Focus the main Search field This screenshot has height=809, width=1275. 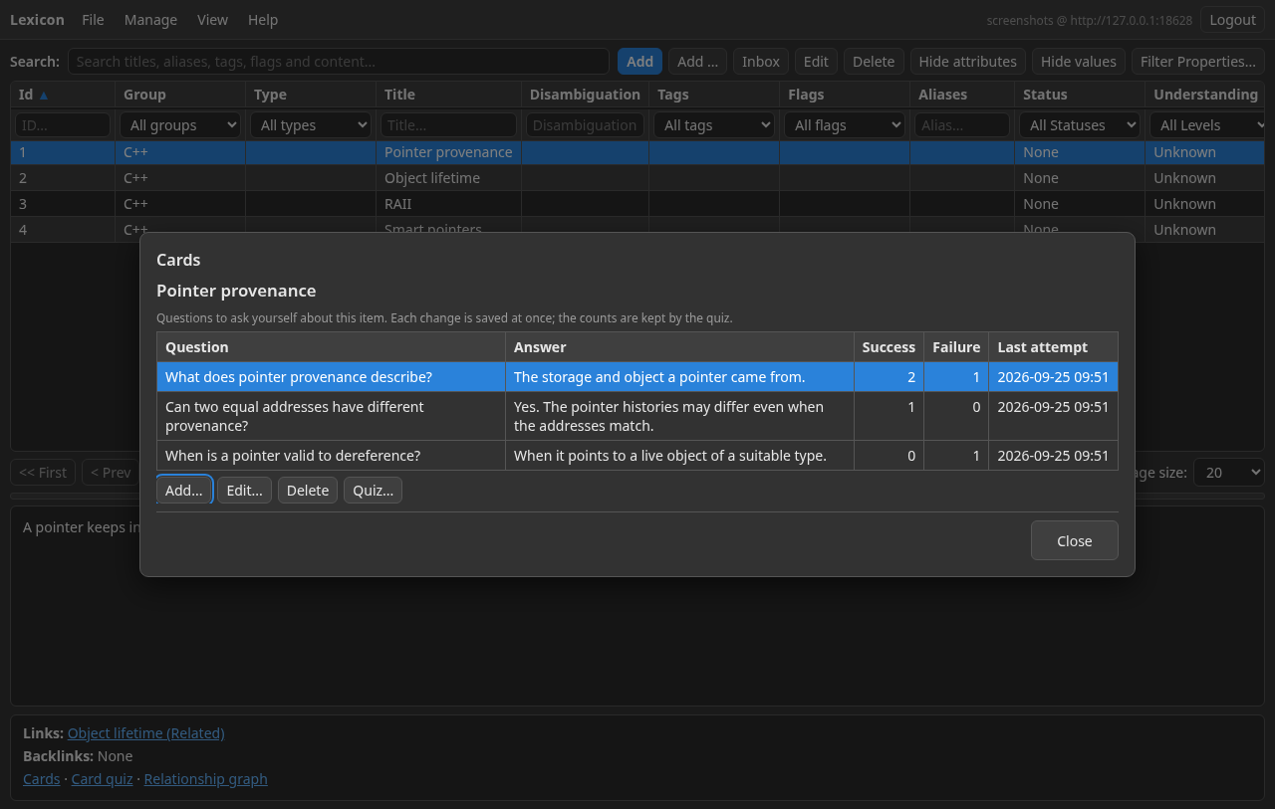pos(339,62)
